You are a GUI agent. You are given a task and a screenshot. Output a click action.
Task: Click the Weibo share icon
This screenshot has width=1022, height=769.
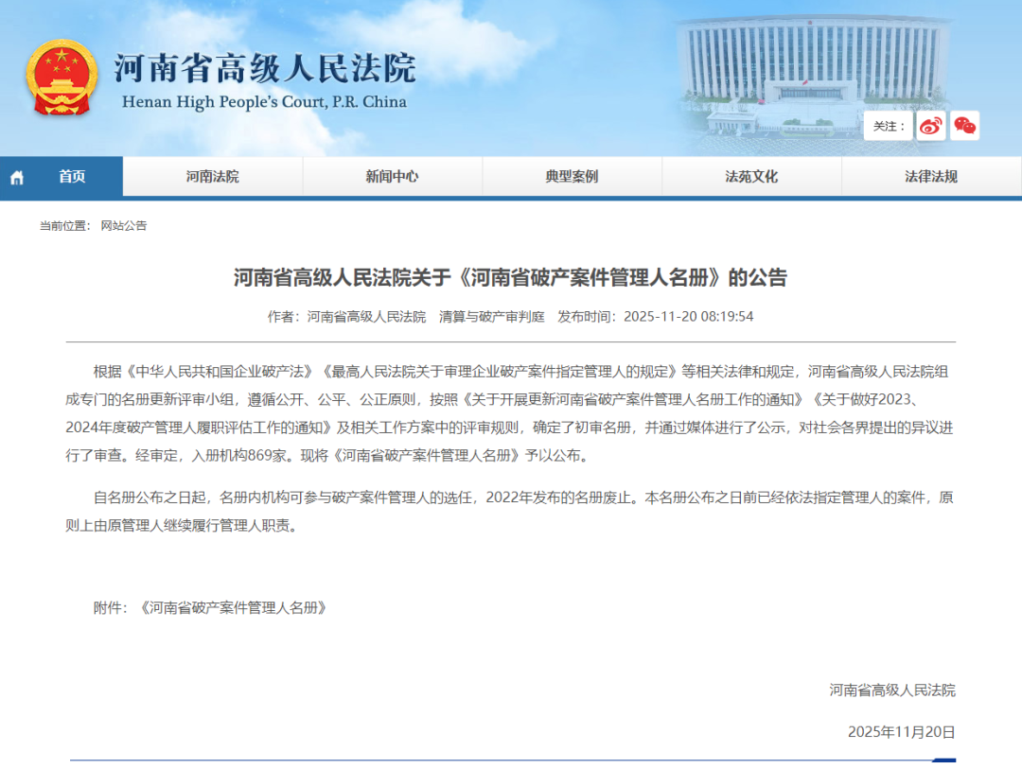[x=930, y=125]
